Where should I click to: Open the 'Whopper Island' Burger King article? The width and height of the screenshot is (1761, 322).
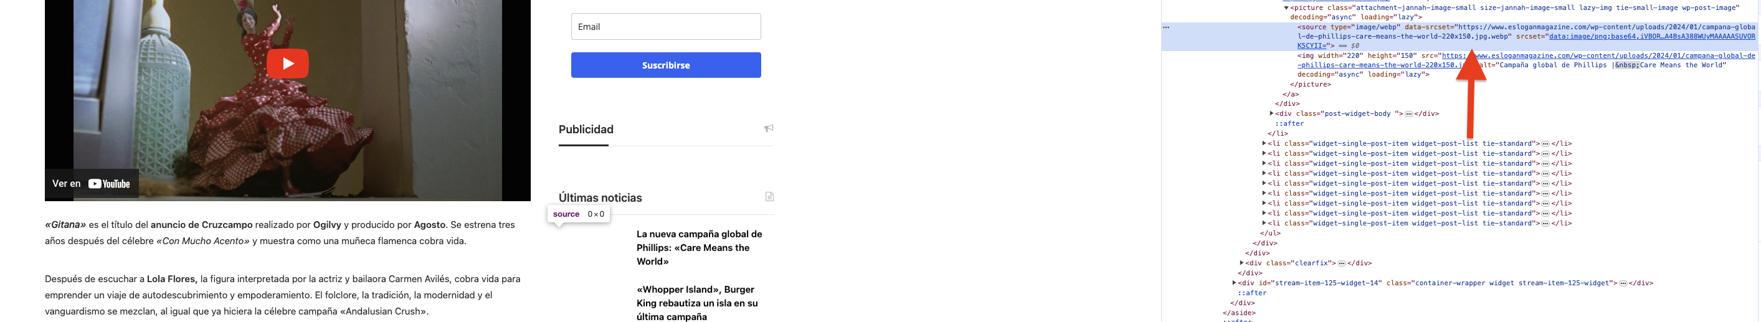pyautogui.click(x=696, y=303)
